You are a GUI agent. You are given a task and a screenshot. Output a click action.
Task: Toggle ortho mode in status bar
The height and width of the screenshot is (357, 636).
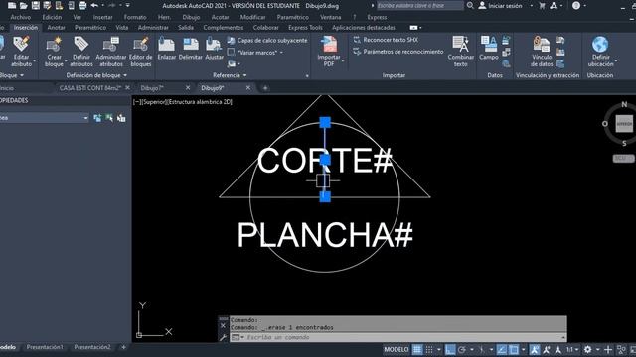pyautogui.click(x=450, y=349)
